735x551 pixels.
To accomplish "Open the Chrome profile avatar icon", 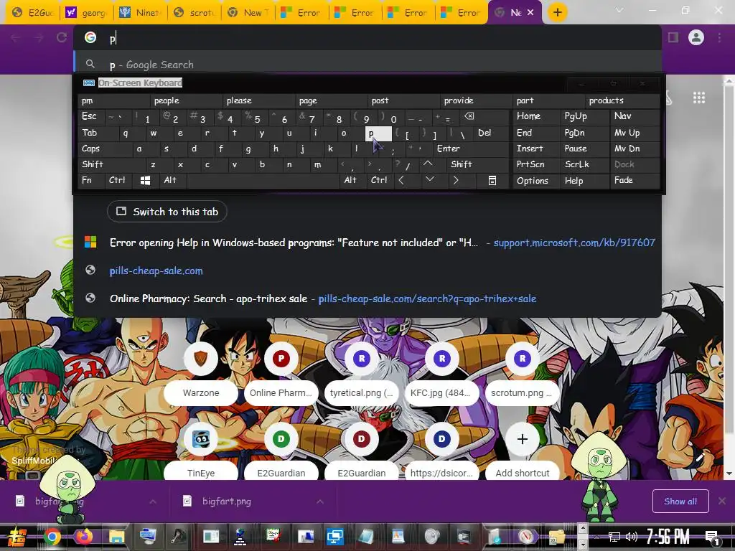I will pyautogui.click(x=696, y=37).
